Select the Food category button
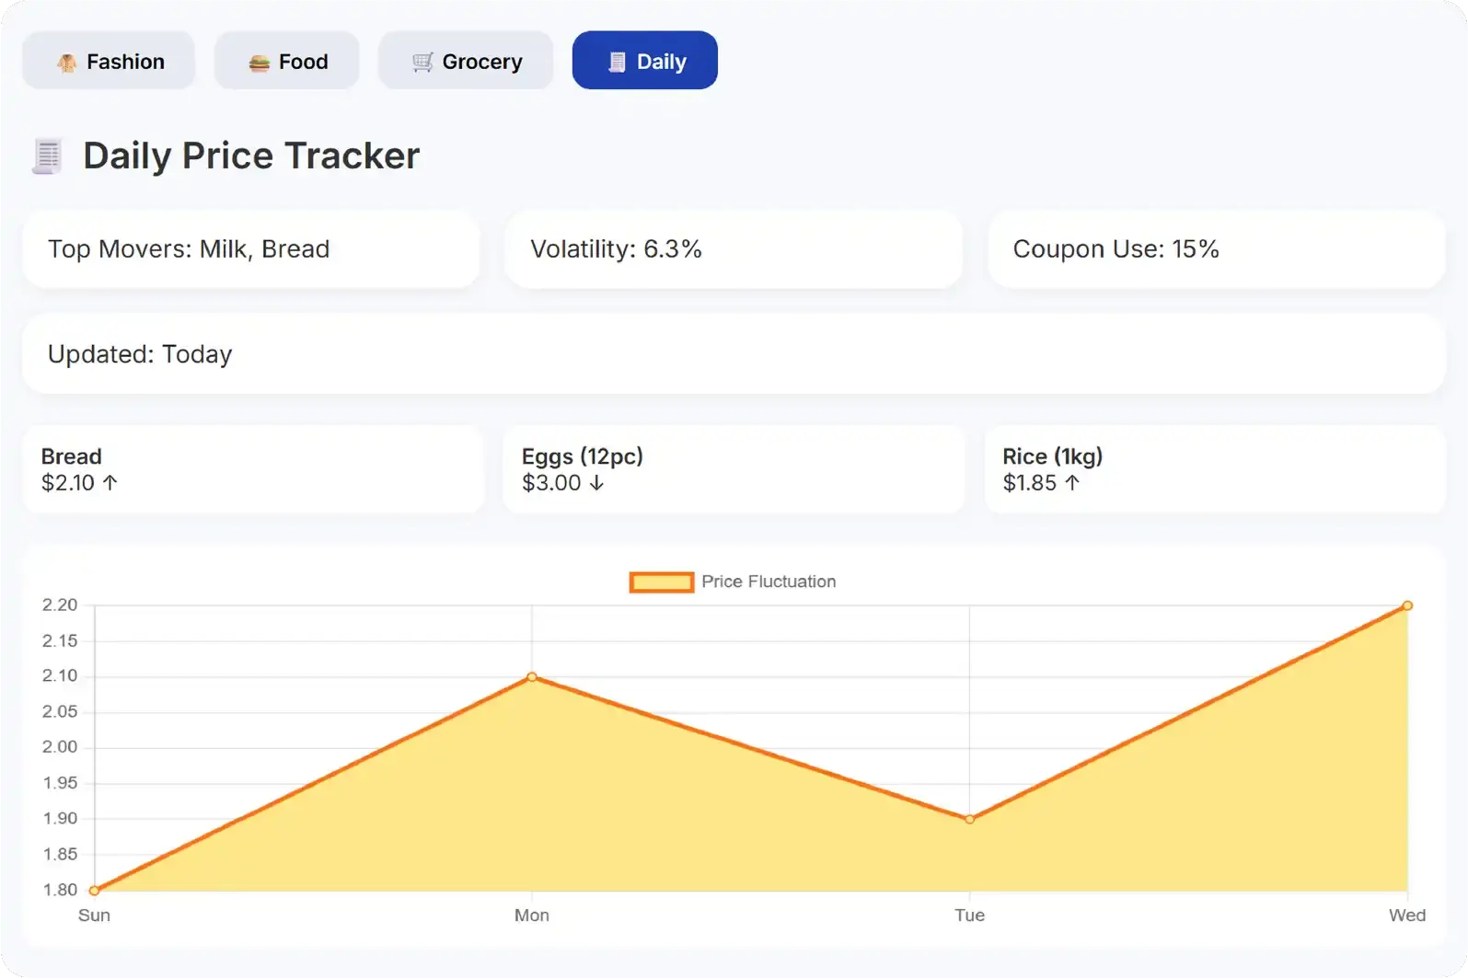This screenshot has width=1468, height=979. coord(287,61)
